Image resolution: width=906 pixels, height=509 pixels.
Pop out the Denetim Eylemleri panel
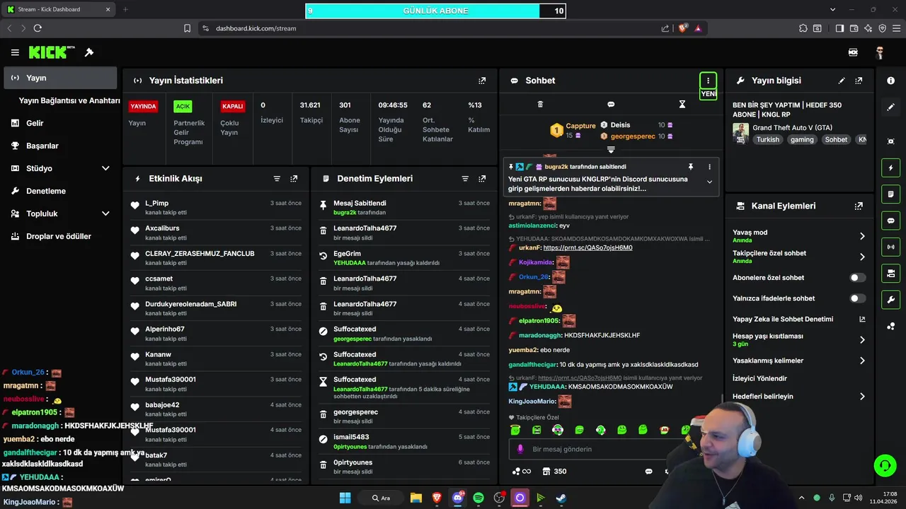pyautogui.click(x=482, y=179)
